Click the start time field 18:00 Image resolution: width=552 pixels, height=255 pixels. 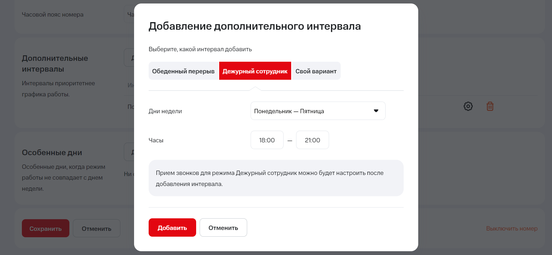pyautogui.click(x=267, y=140)
